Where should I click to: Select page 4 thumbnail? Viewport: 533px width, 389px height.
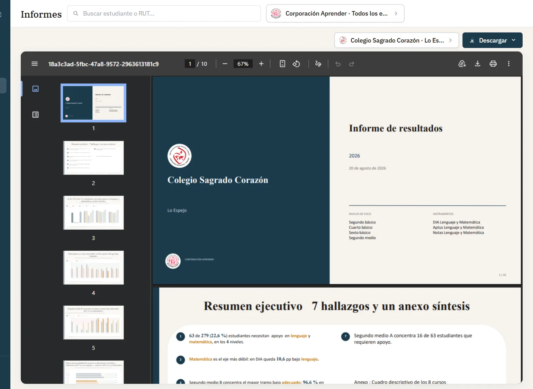click(x=93, y=268)
